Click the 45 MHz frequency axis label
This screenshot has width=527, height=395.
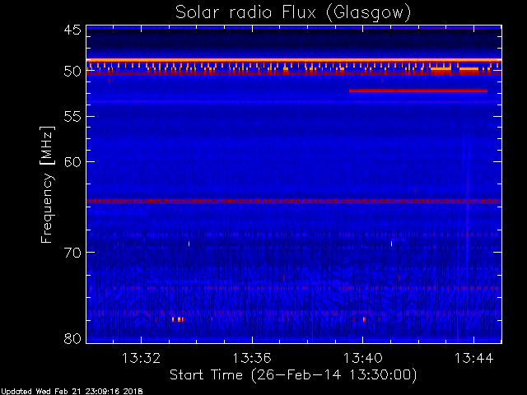(72, 30)
